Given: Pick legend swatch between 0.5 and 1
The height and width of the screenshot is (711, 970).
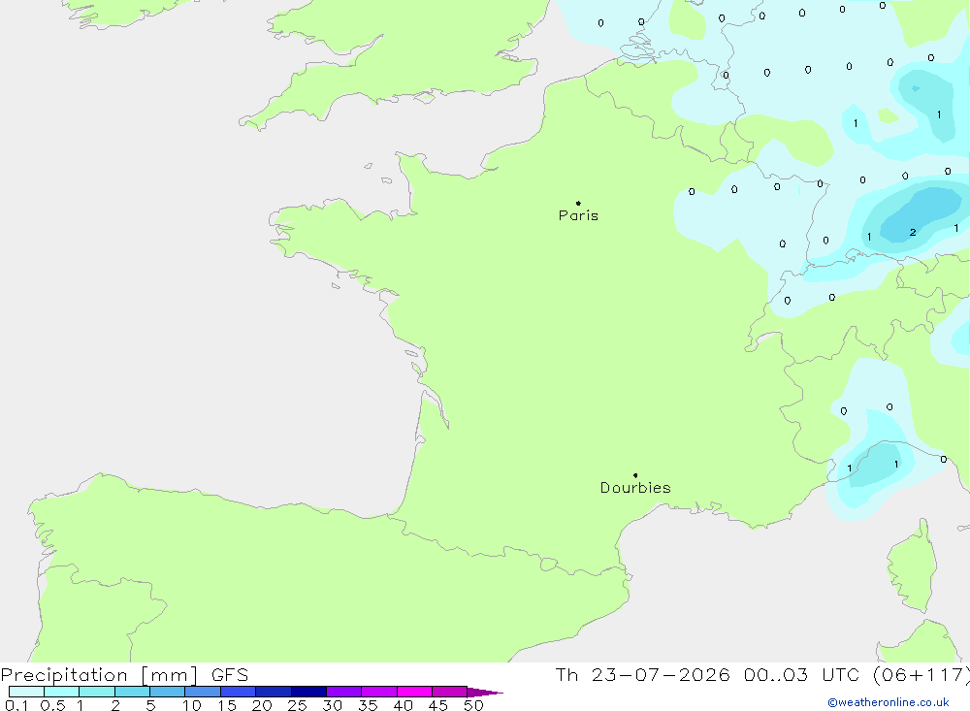Looking at the screenshot, I should (x=62, y=692).
